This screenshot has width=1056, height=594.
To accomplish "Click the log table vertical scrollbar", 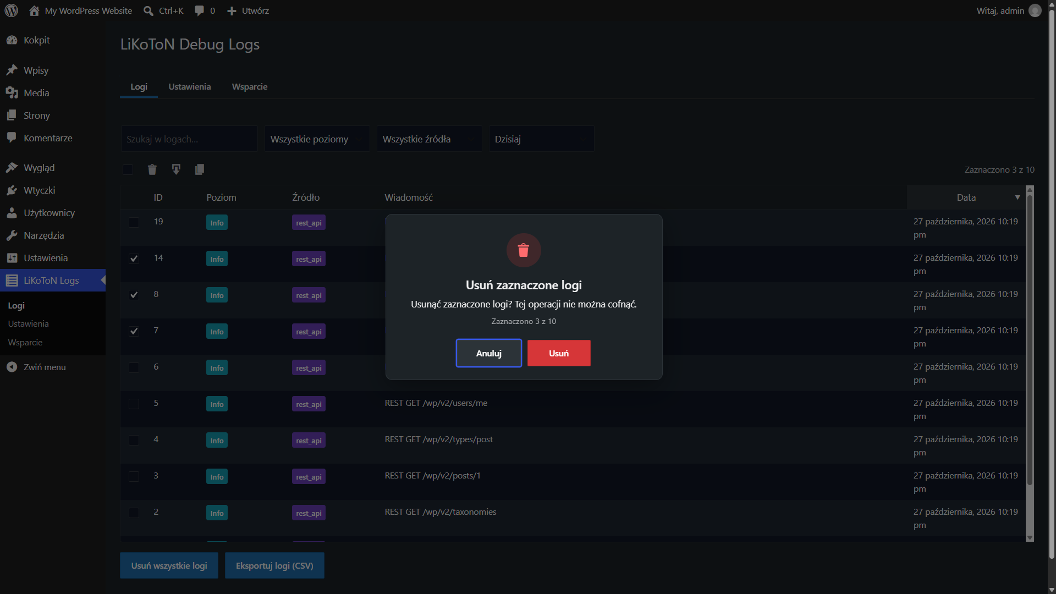I will coord(1030,341).
